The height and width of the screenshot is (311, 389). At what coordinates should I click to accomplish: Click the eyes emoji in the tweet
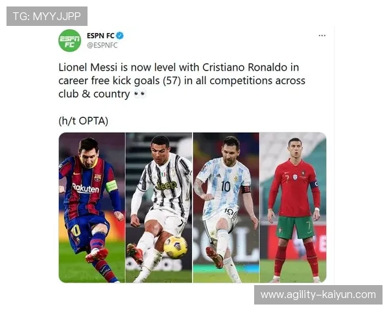139,94
